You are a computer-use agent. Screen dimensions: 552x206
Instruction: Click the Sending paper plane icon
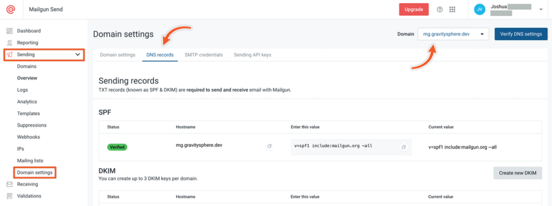point(10,54)
